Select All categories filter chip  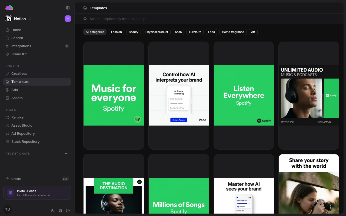(x=95, y=32)
